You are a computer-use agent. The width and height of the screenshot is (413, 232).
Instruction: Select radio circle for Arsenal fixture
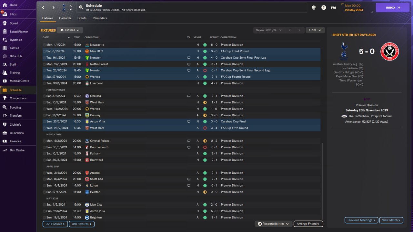[45, 173]
